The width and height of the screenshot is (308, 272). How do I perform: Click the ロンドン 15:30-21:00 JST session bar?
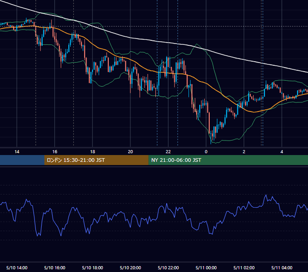(96, 160)
